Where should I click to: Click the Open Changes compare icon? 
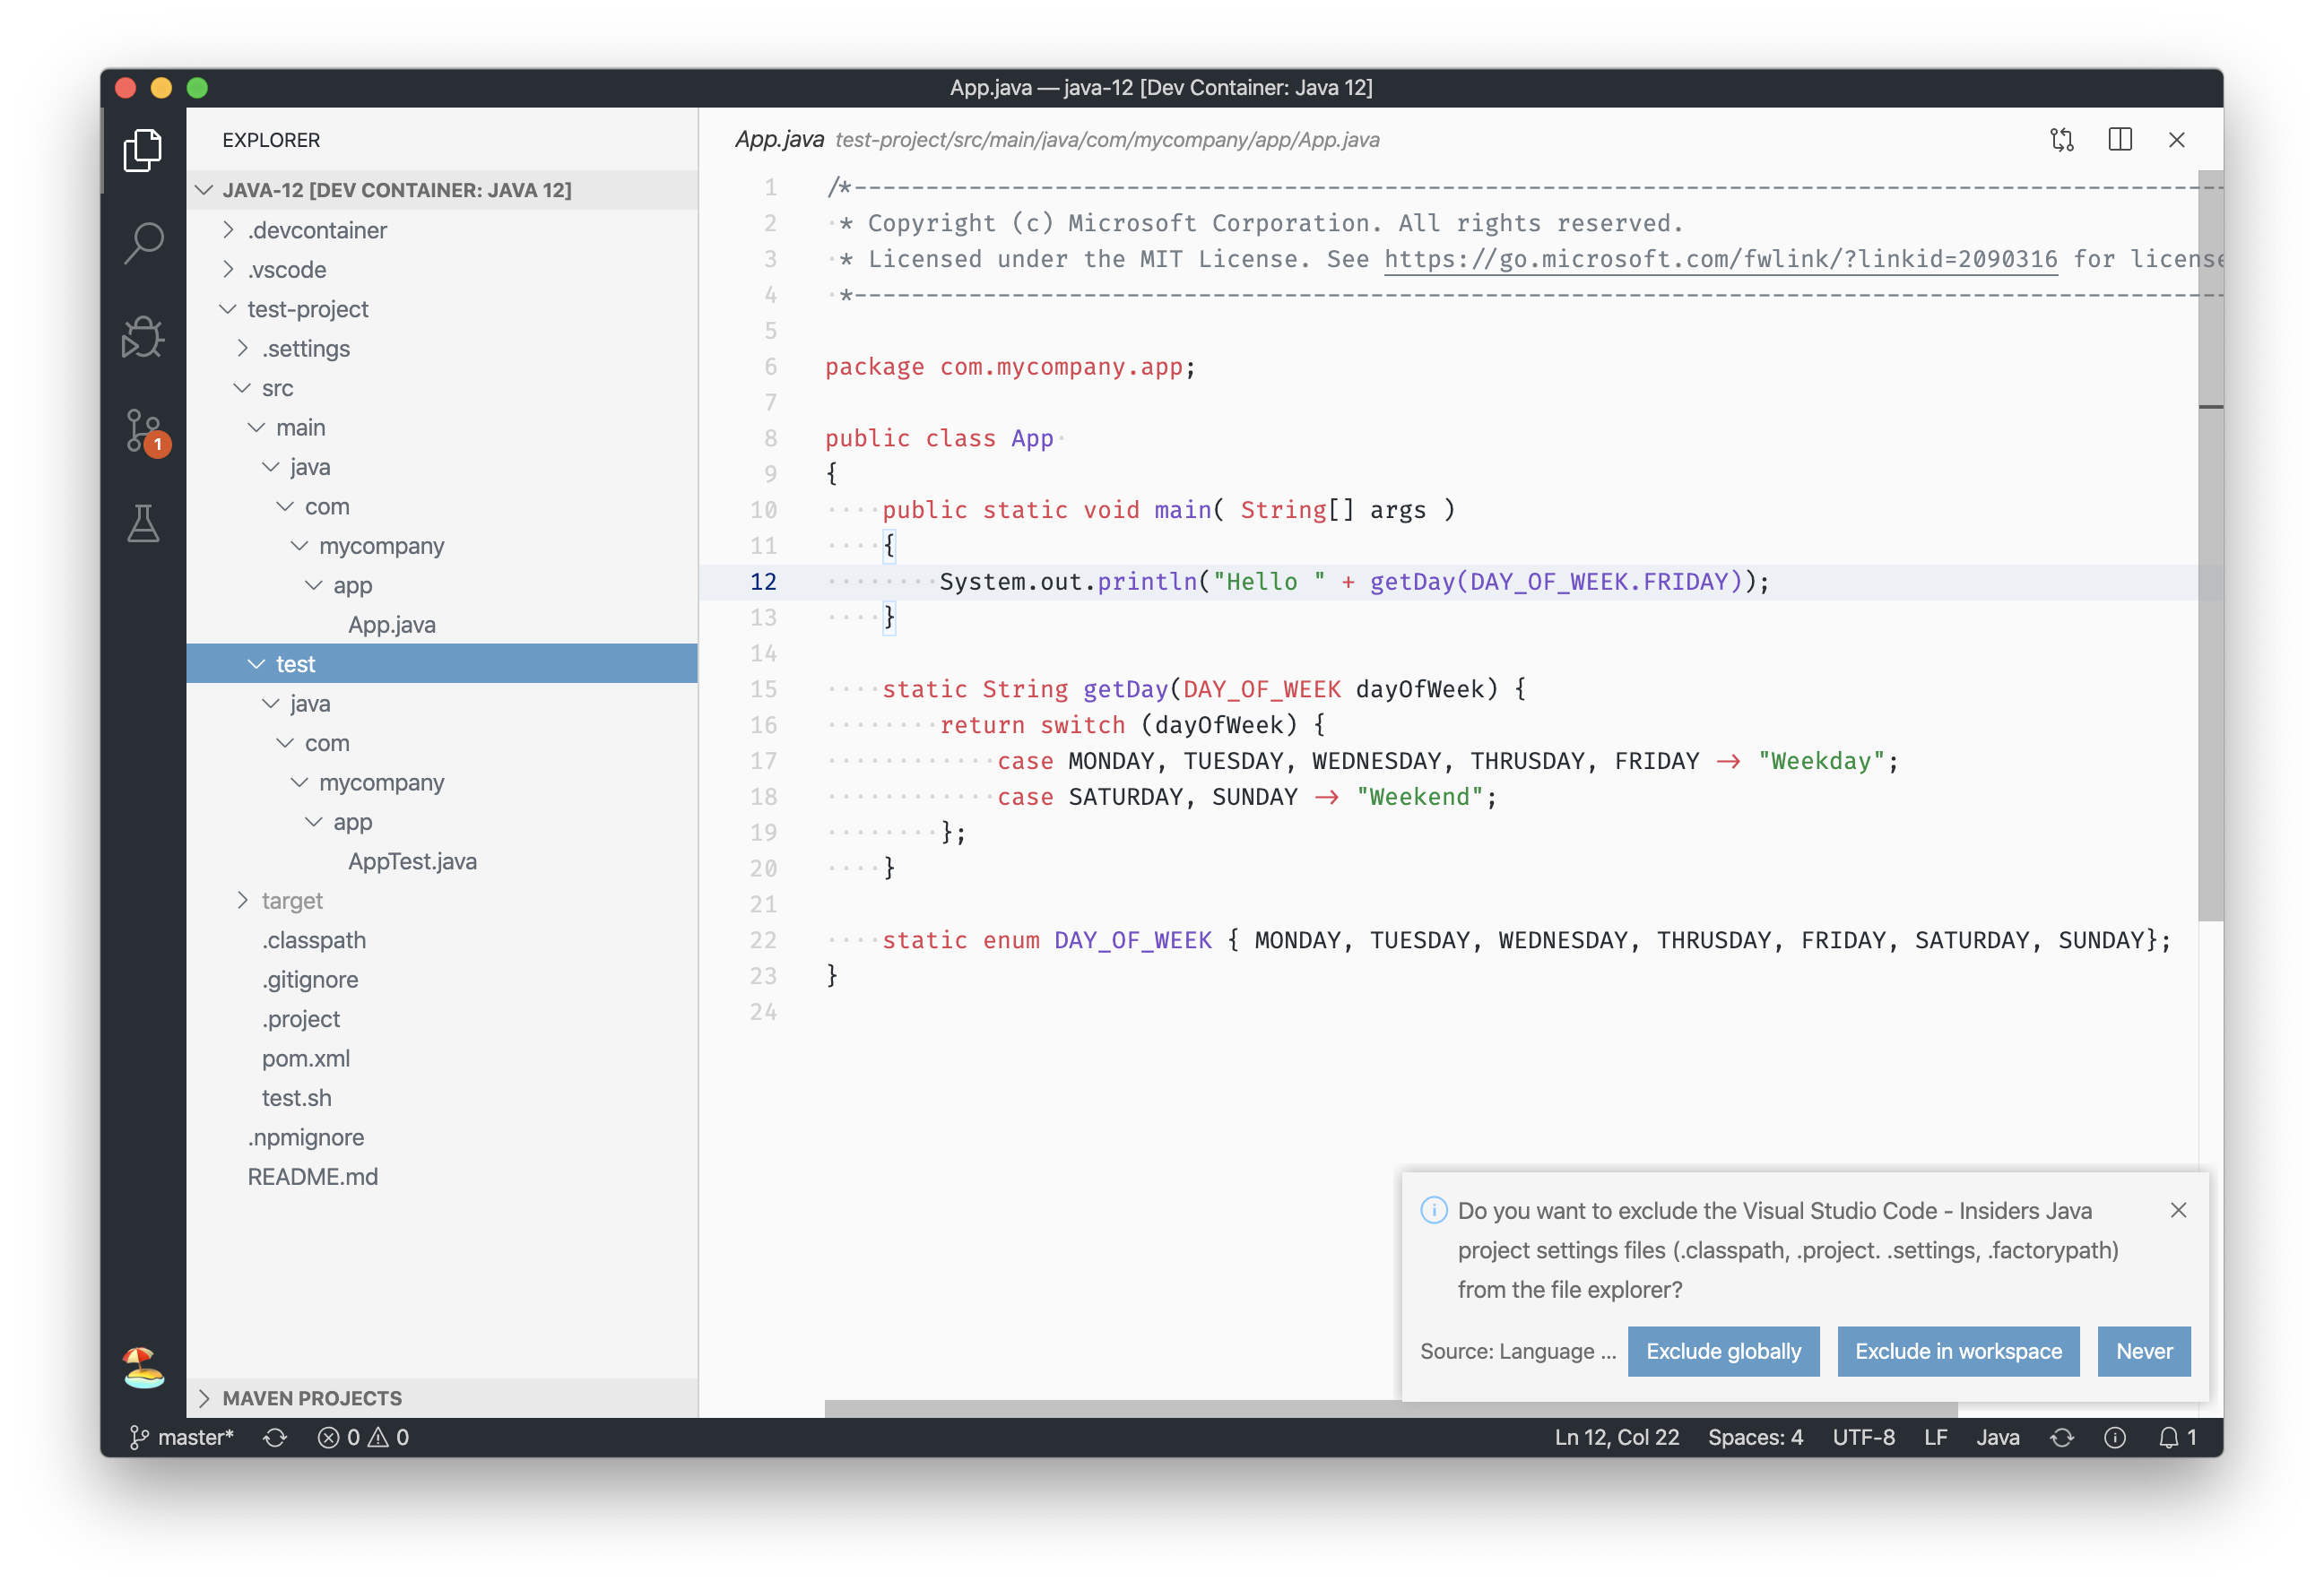2061,140
